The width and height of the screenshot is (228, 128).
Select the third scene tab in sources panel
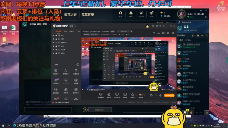(x=72, y=31)
